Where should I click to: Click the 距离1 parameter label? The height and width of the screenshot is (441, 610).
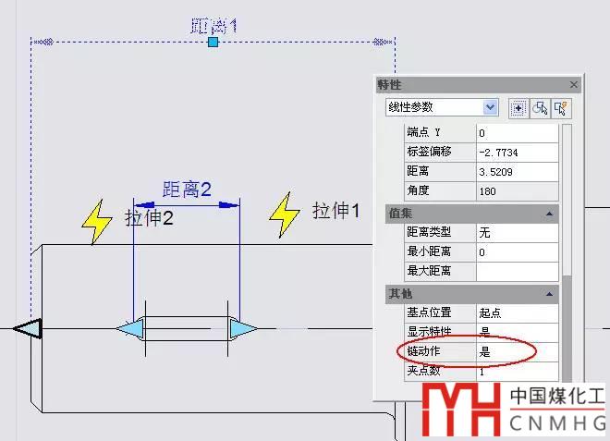213,26
